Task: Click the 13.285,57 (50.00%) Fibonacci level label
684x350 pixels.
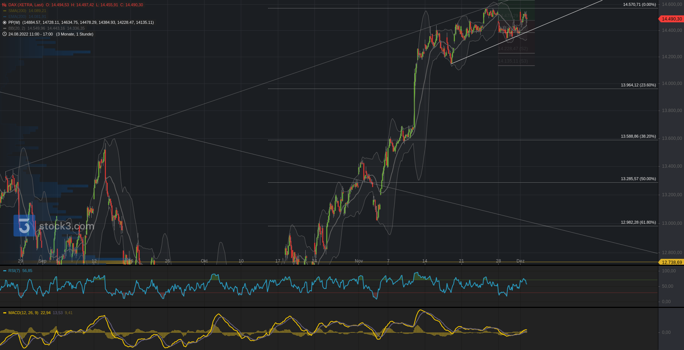Action: [638, 179]
